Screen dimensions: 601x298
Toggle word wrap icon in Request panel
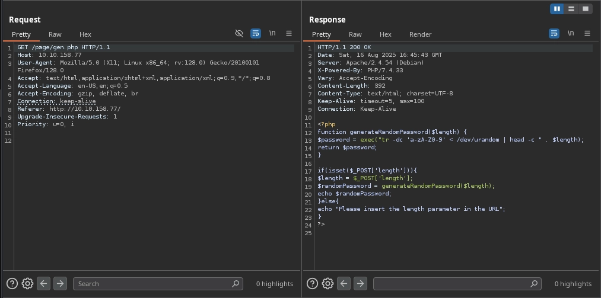(255, 34)
